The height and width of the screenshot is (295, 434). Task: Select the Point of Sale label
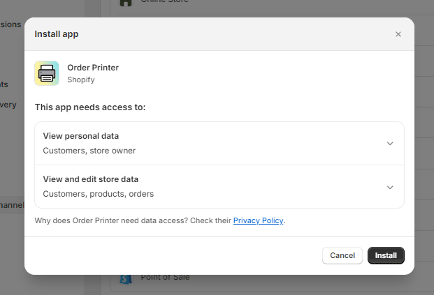click(x=165, y=277)
